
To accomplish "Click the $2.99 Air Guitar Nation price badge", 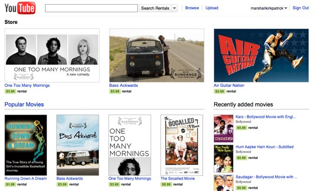I will point(219,91).
